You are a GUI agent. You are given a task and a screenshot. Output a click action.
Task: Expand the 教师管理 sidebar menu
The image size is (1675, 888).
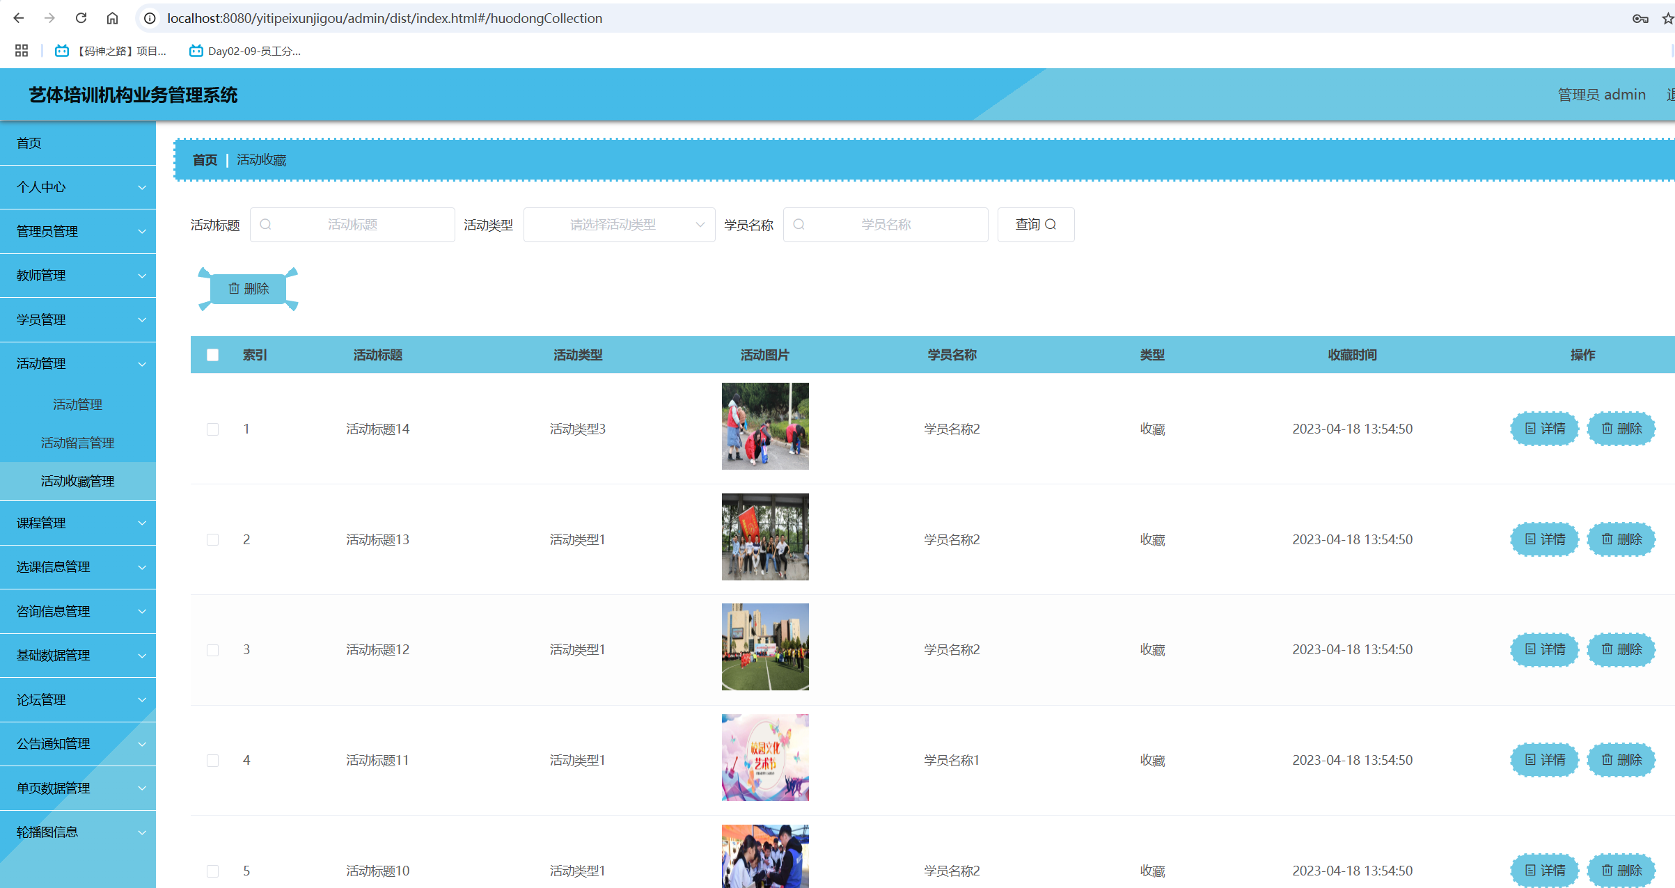[78, 276]
